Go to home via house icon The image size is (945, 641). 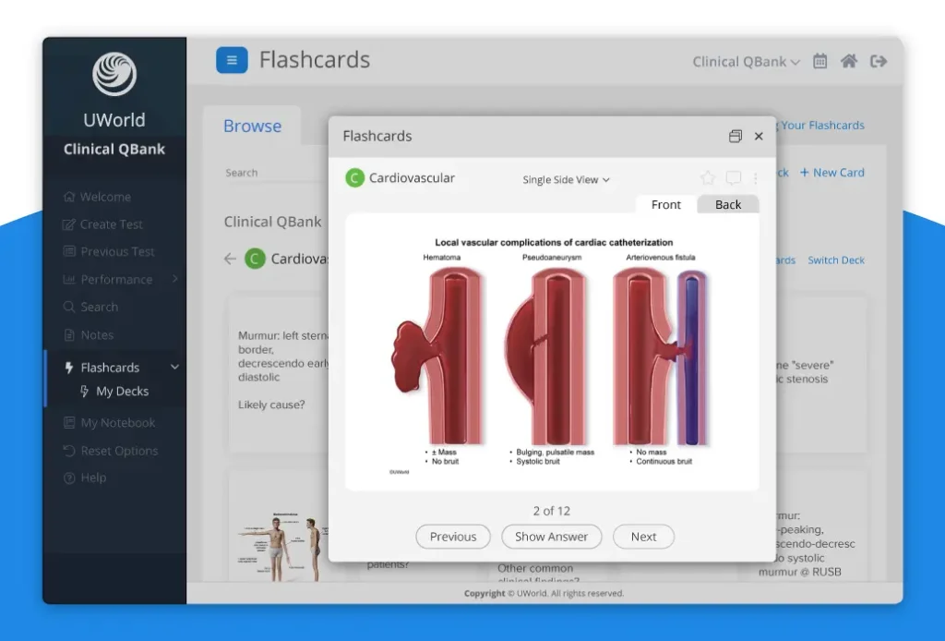(x=849, y=61)
